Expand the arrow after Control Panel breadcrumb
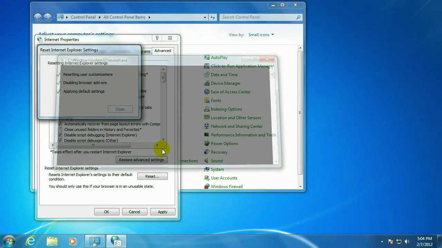The height and width of the screenshot is (248, 442). coord(100,17)
